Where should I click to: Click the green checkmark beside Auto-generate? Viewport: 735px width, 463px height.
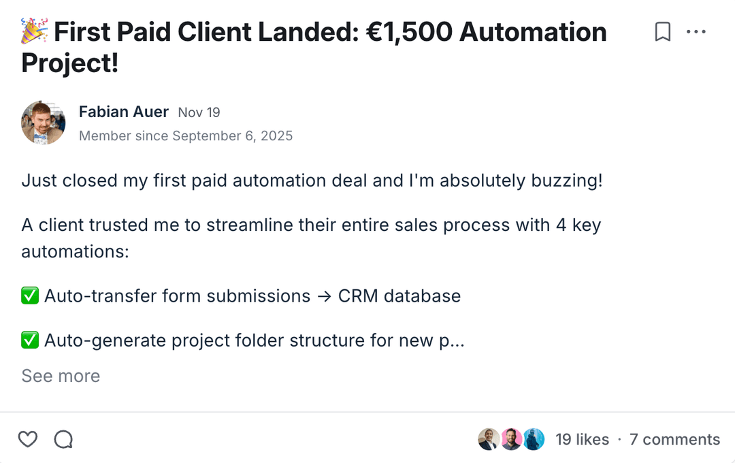tap(30, 340)
